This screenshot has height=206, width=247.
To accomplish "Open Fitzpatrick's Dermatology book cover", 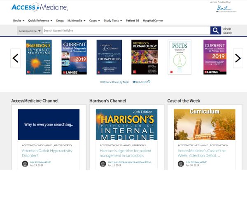I will pos(144,57).
